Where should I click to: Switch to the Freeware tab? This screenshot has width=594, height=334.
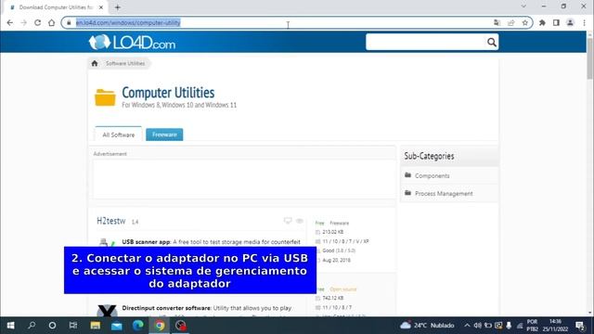[x=164, y=135]
